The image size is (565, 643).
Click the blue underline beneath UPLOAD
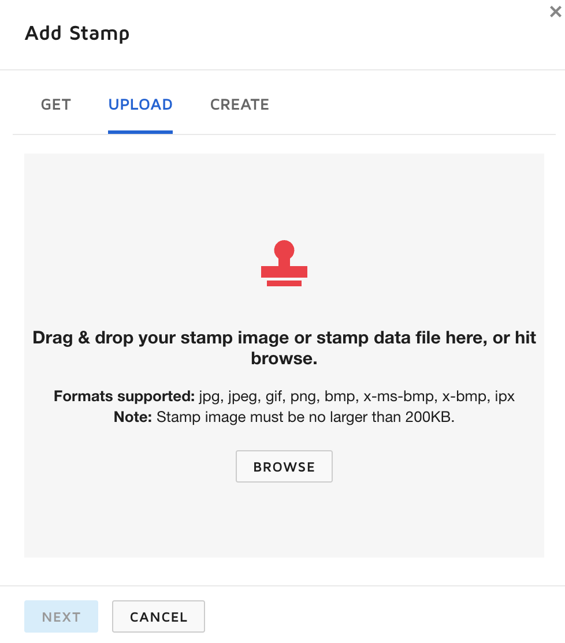click(x=140, y=132)
